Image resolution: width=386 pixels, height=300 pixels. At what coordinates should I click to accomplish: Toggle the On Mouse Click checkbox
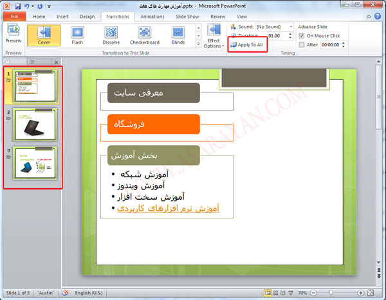tap(302, 36)
